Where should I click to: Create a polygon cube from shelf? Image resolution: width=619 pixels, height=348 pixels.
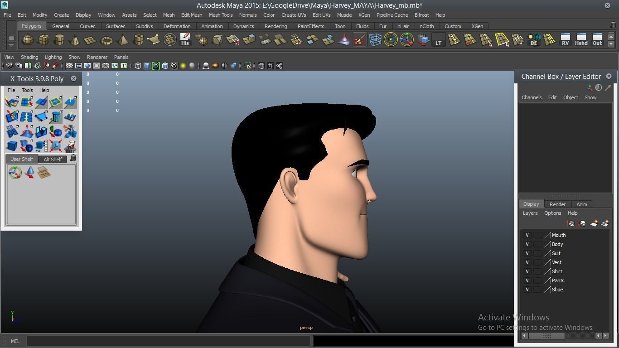coord(44,40)
